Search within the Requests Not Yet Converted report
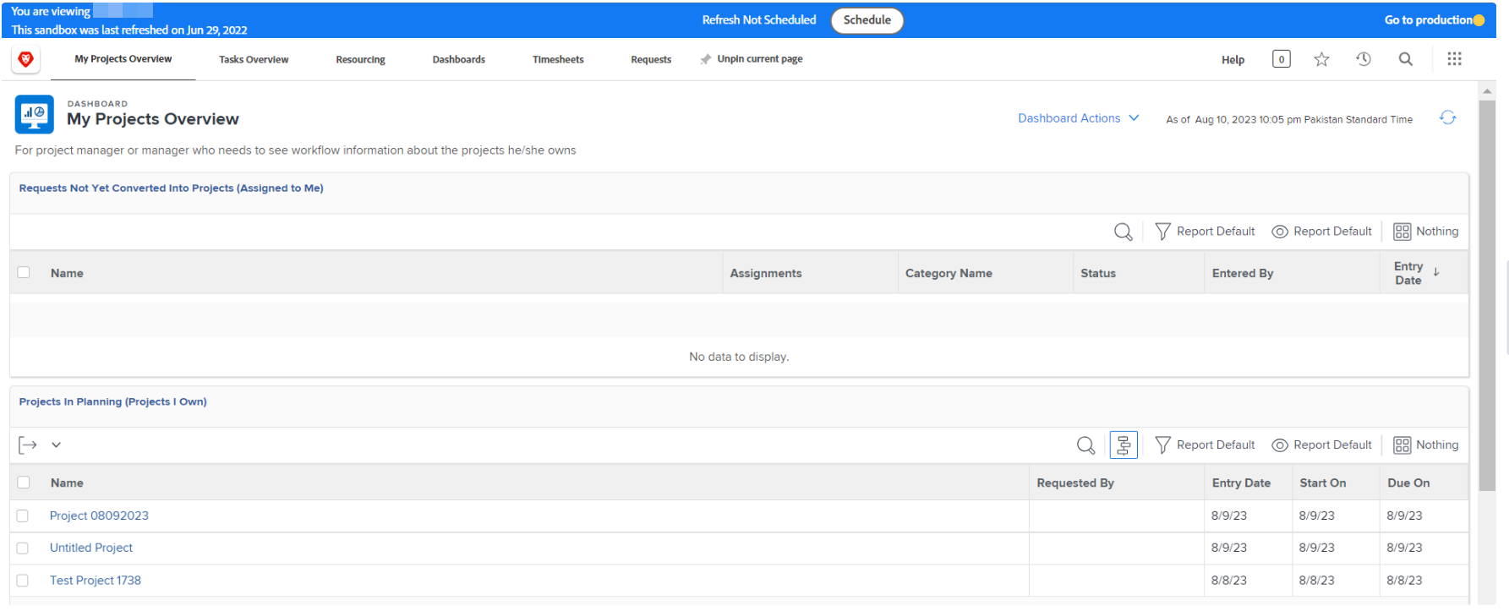This screenshot has width=1509, height=611. point(1123,232)
